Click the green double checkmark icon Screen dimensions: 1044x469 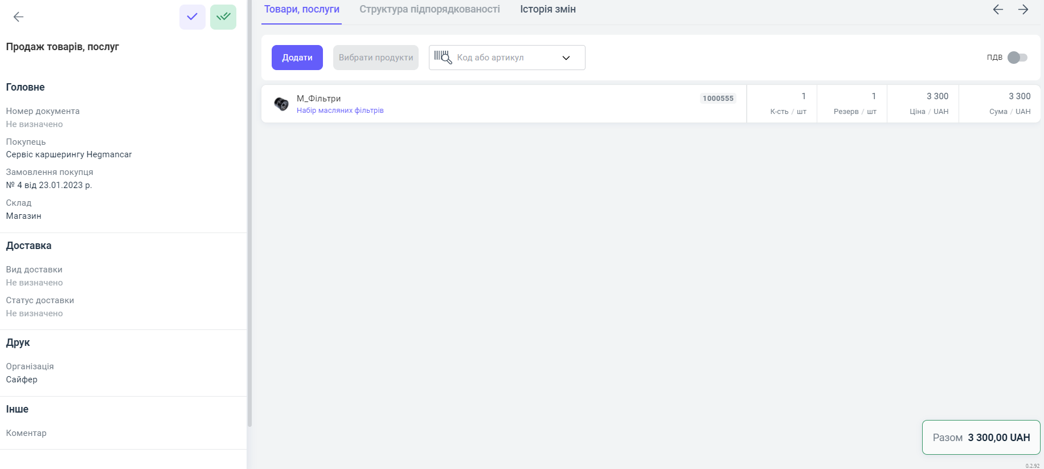[x=223, y=17]
